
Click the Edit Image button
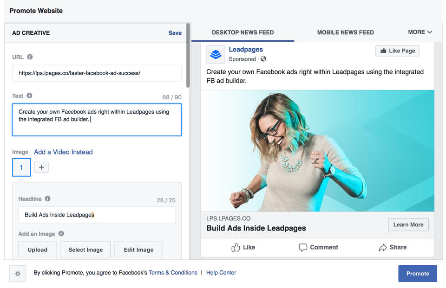138,250
